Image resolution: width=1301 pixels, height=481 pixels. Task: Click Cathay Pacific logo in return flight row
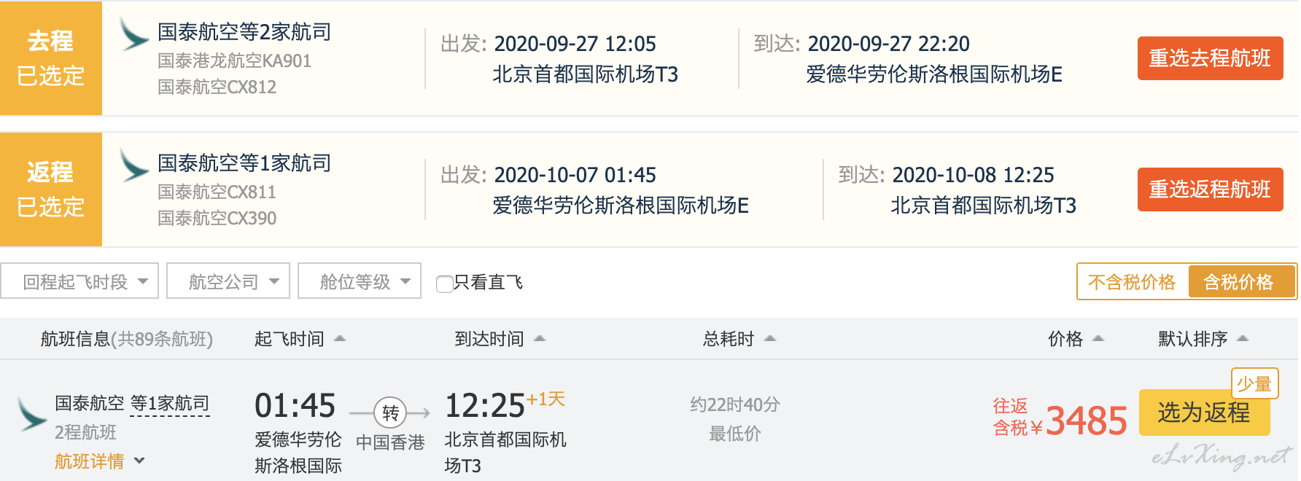135,165
